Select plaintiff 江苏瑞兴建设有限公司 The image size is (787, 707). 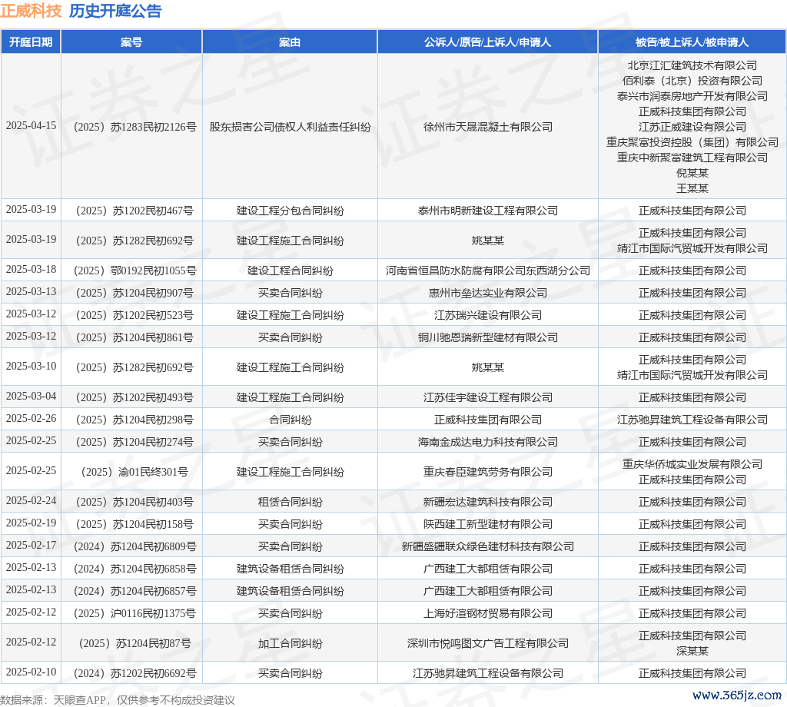(x=488, y=315)
